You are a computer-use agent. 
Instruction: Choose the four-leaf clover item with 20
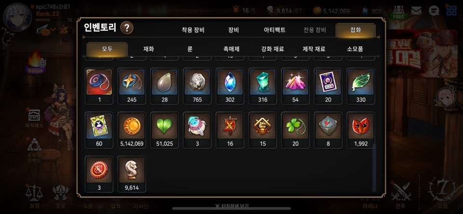295,130
